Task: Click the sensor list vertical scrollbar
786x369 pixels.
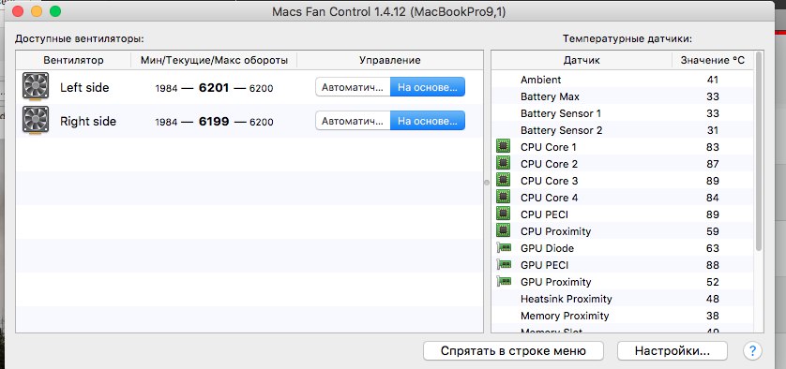Action: pyautogui.click(x=759, y=150)
